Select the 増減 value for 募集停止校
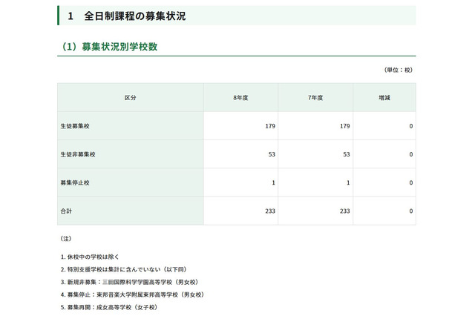This screenshot has width=475, height=316. point(410,182)
